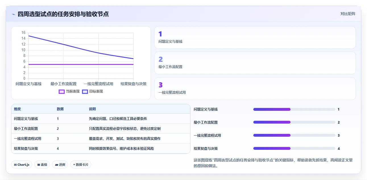
Task: Click chart axis label 最小工作流配置
Action: [63, 84]
